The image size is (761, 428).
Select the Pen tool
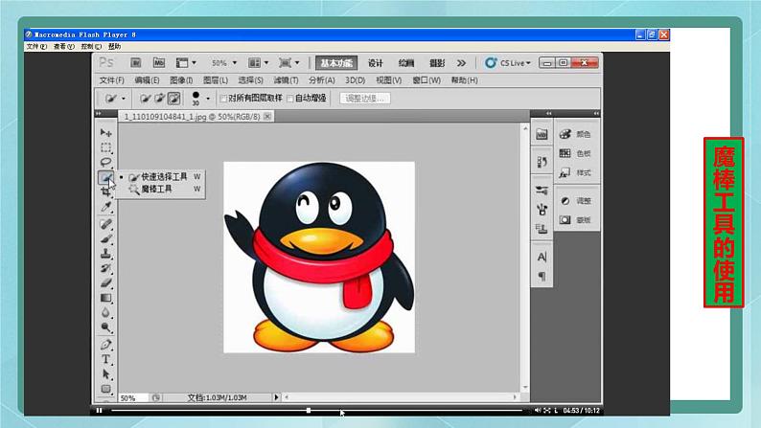point(105,345)
